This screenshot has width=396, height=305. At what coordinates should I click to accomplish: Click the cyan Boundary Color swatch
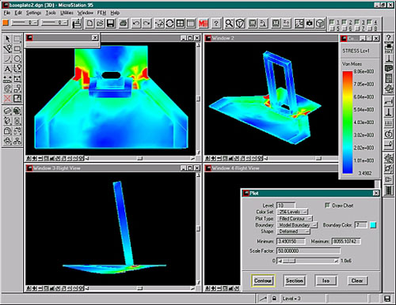(x=373, y=225)
